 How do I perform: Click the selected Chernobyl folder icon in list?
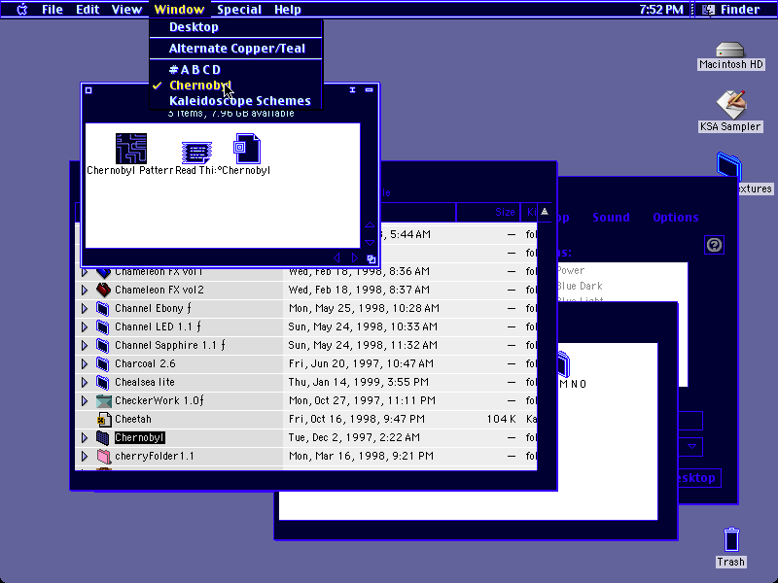coord(103,438)
